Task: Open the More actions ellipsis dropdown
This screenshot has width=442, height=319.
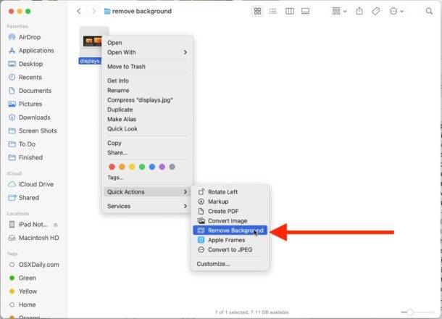Action: coord(396,12)
